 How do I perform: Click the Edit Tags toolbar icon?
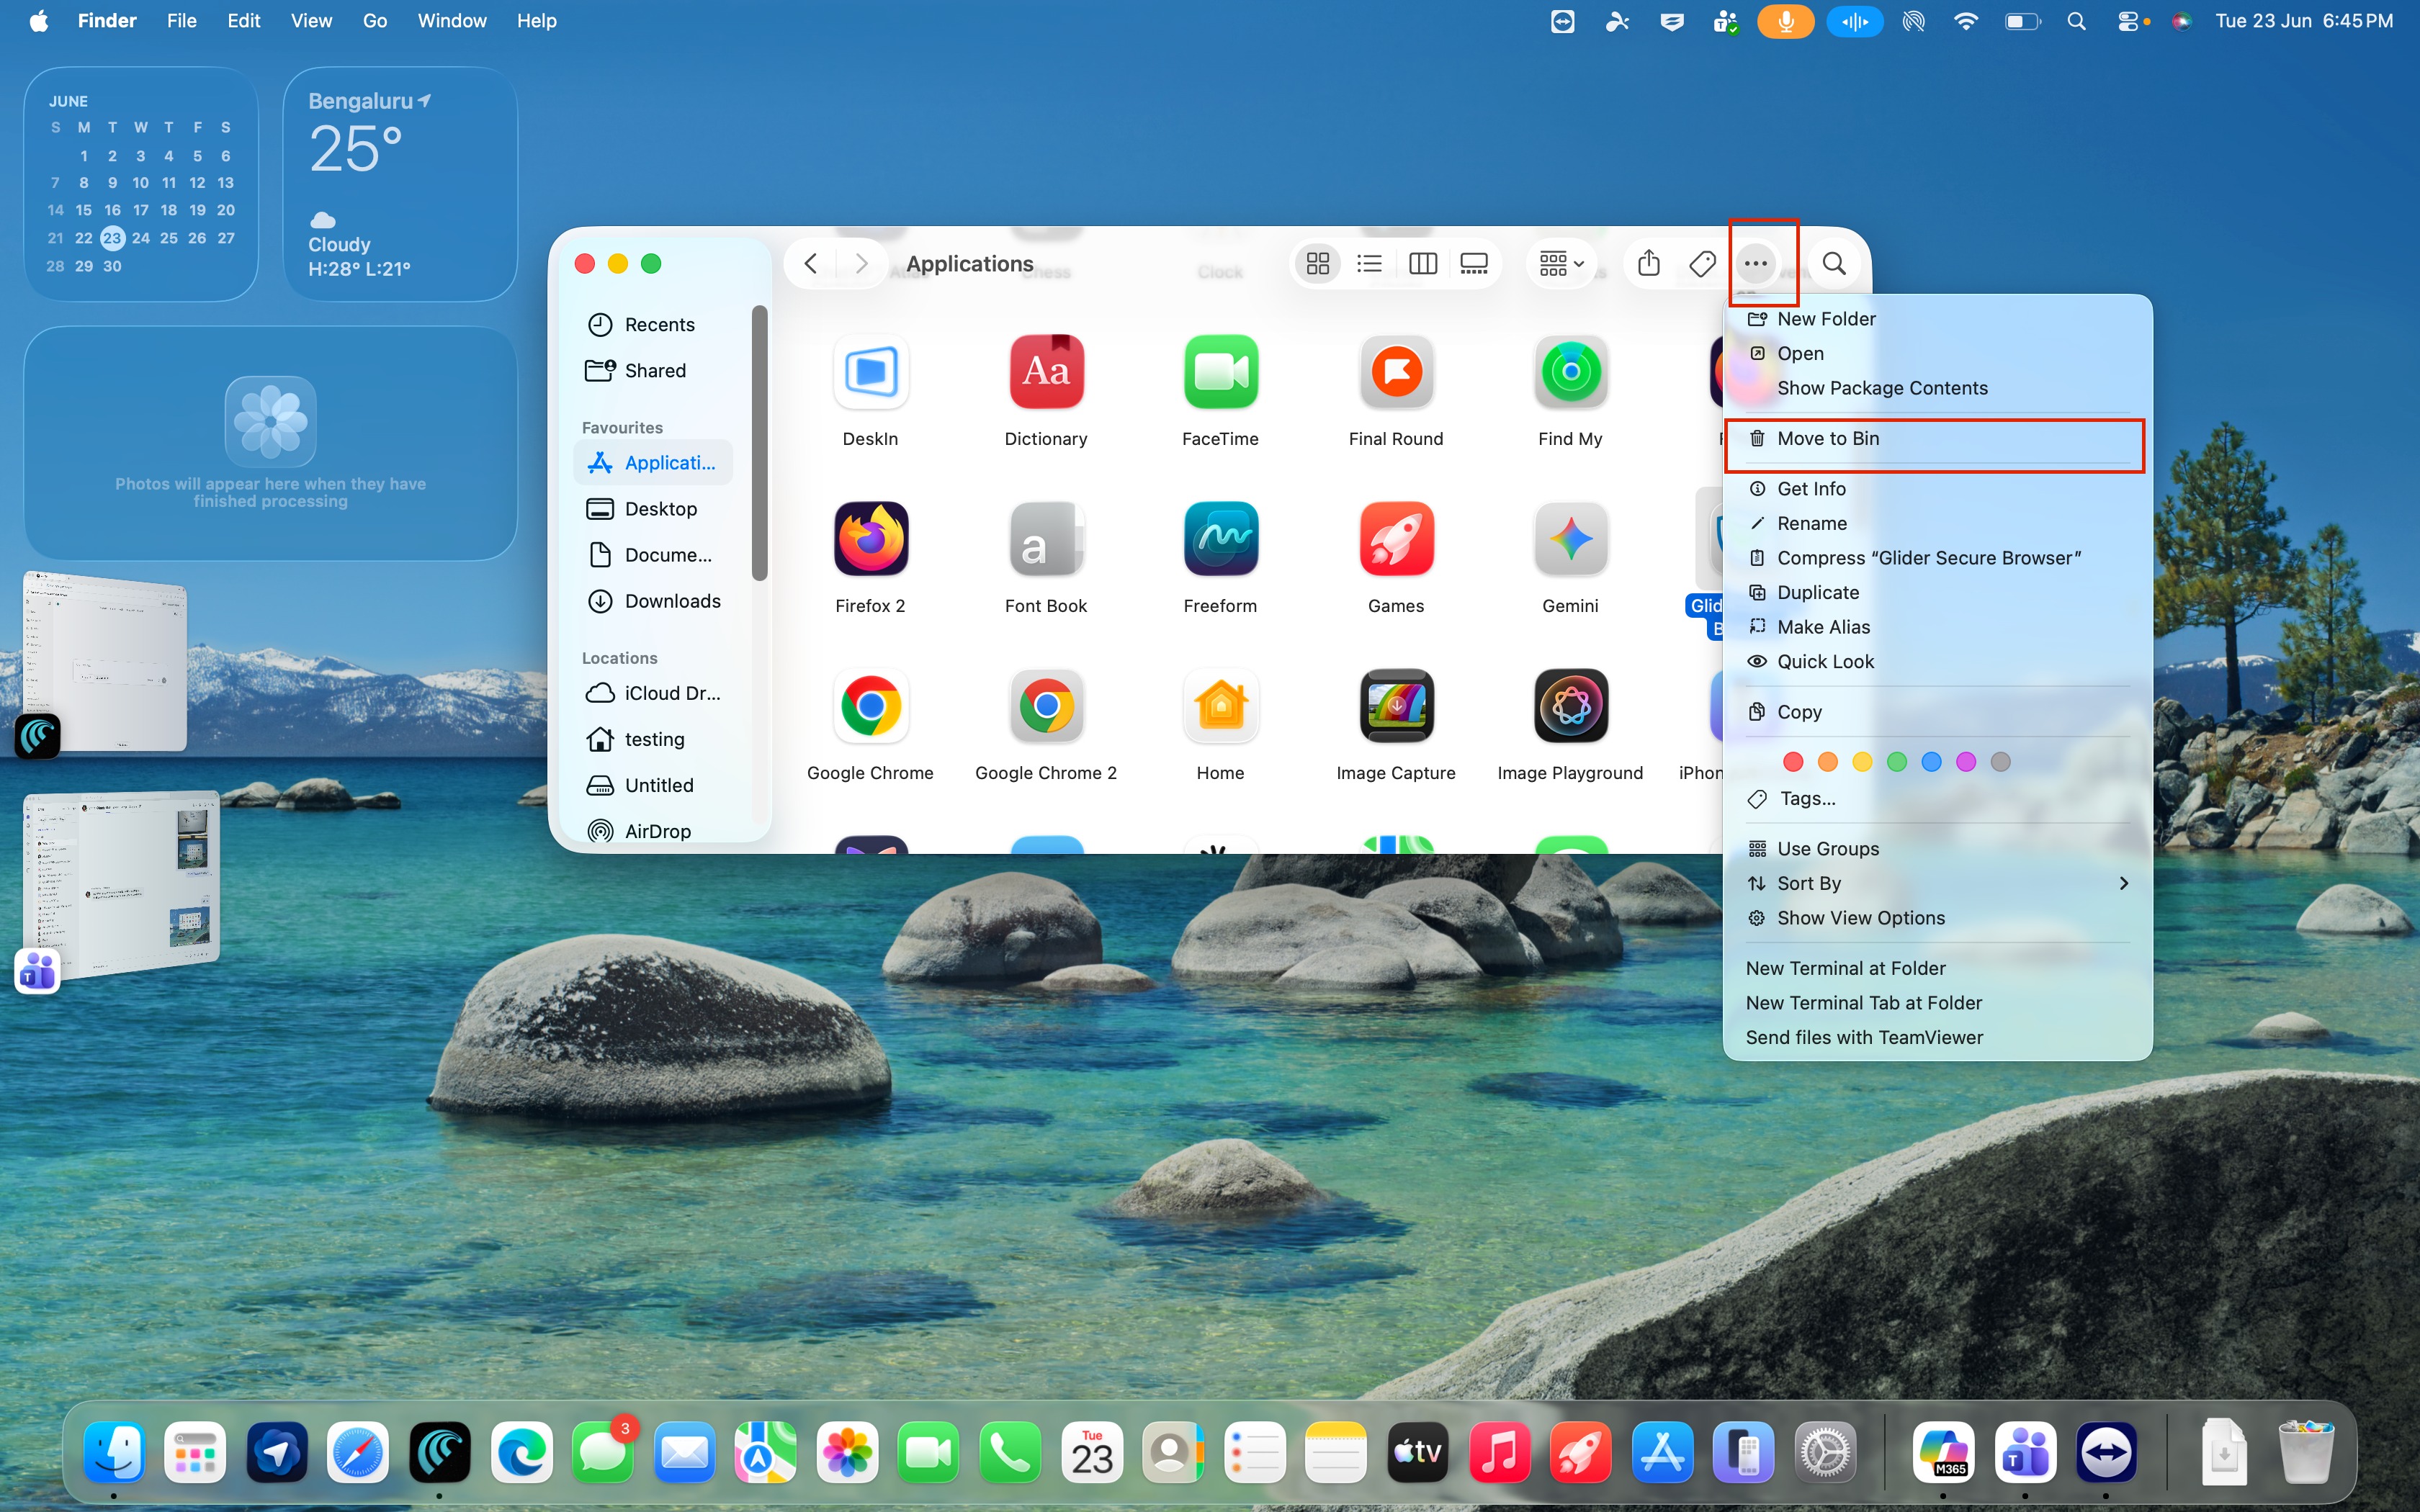tap(1702, 263)
